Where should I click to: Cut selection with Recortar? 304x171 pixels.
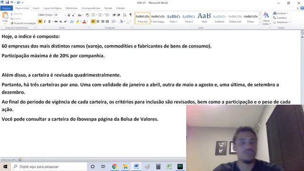coord(17,14)
